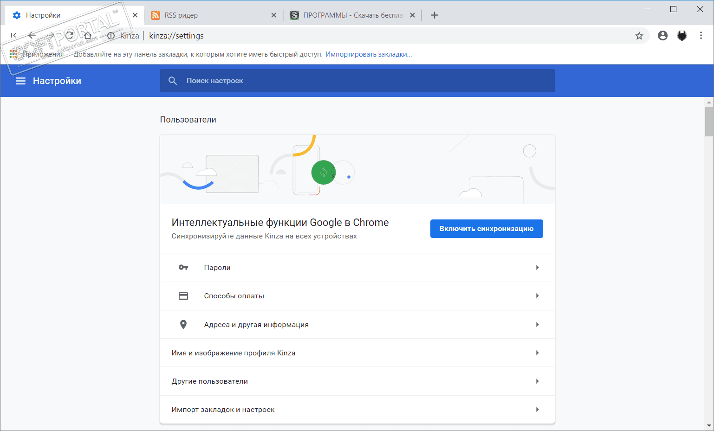Select the Пароли label text
714x431 pixels.
tap(217, 268)
